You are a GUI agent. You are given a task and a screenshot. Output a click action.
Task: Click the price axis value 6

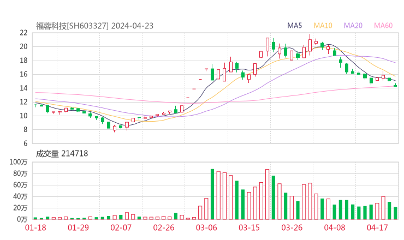(x=25, y=143)
